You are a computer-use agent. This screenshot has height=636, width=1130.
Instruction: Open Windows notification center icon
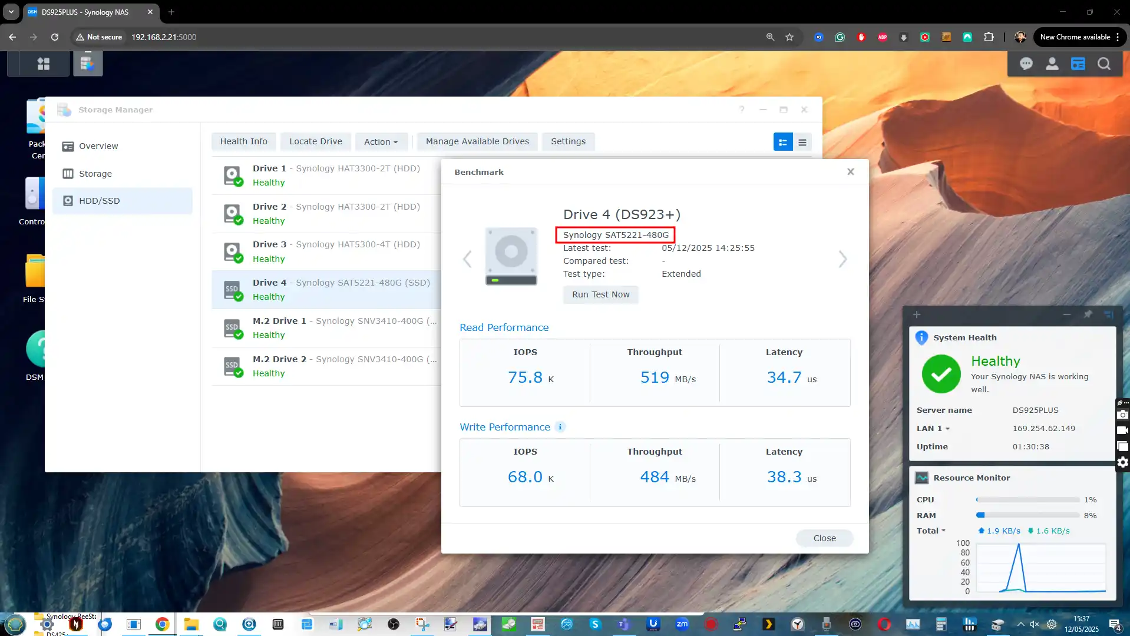(1114, 624)
